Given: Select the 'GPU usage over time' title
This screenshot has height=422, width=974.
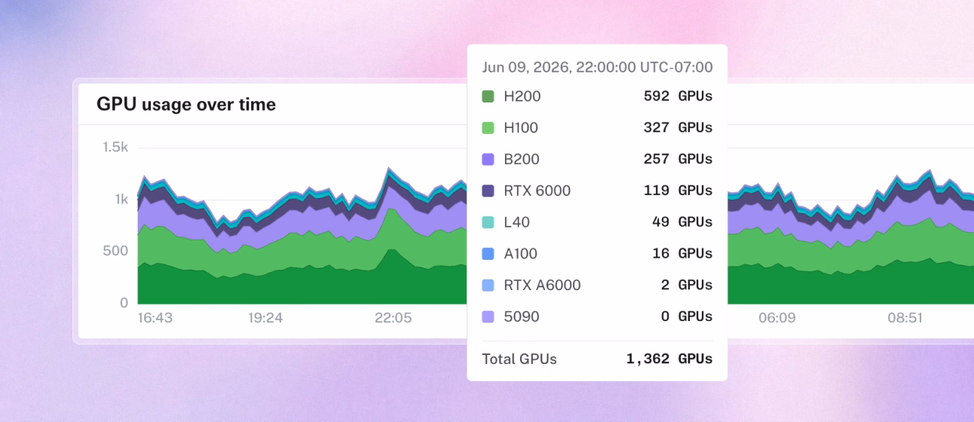Looking at the screenshot, I should pyautogui.click(x=186, y=105).
